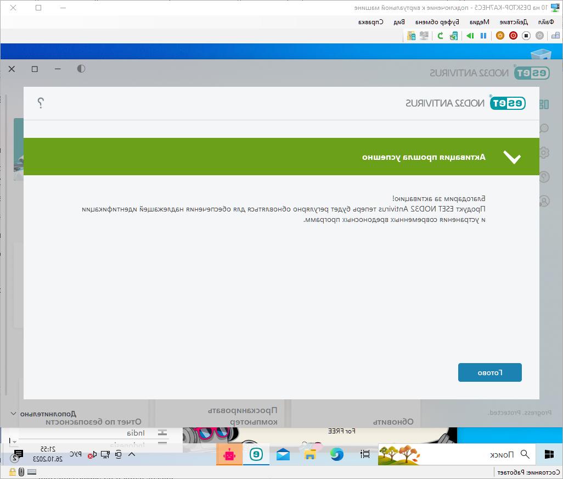
Task: Open the Mail app from the taskbar
Action: coord(283,454)
